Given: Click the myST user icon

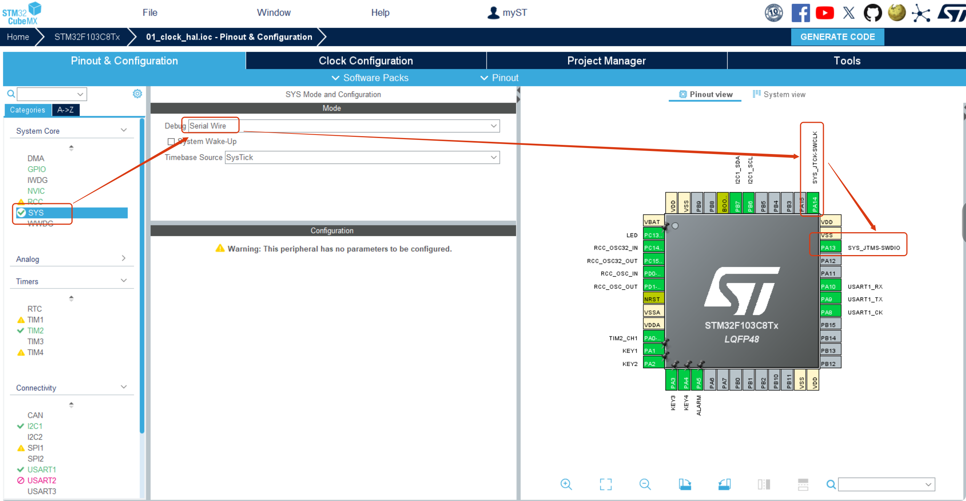Looking at the screenshot, I should click(x=493, y=13).
